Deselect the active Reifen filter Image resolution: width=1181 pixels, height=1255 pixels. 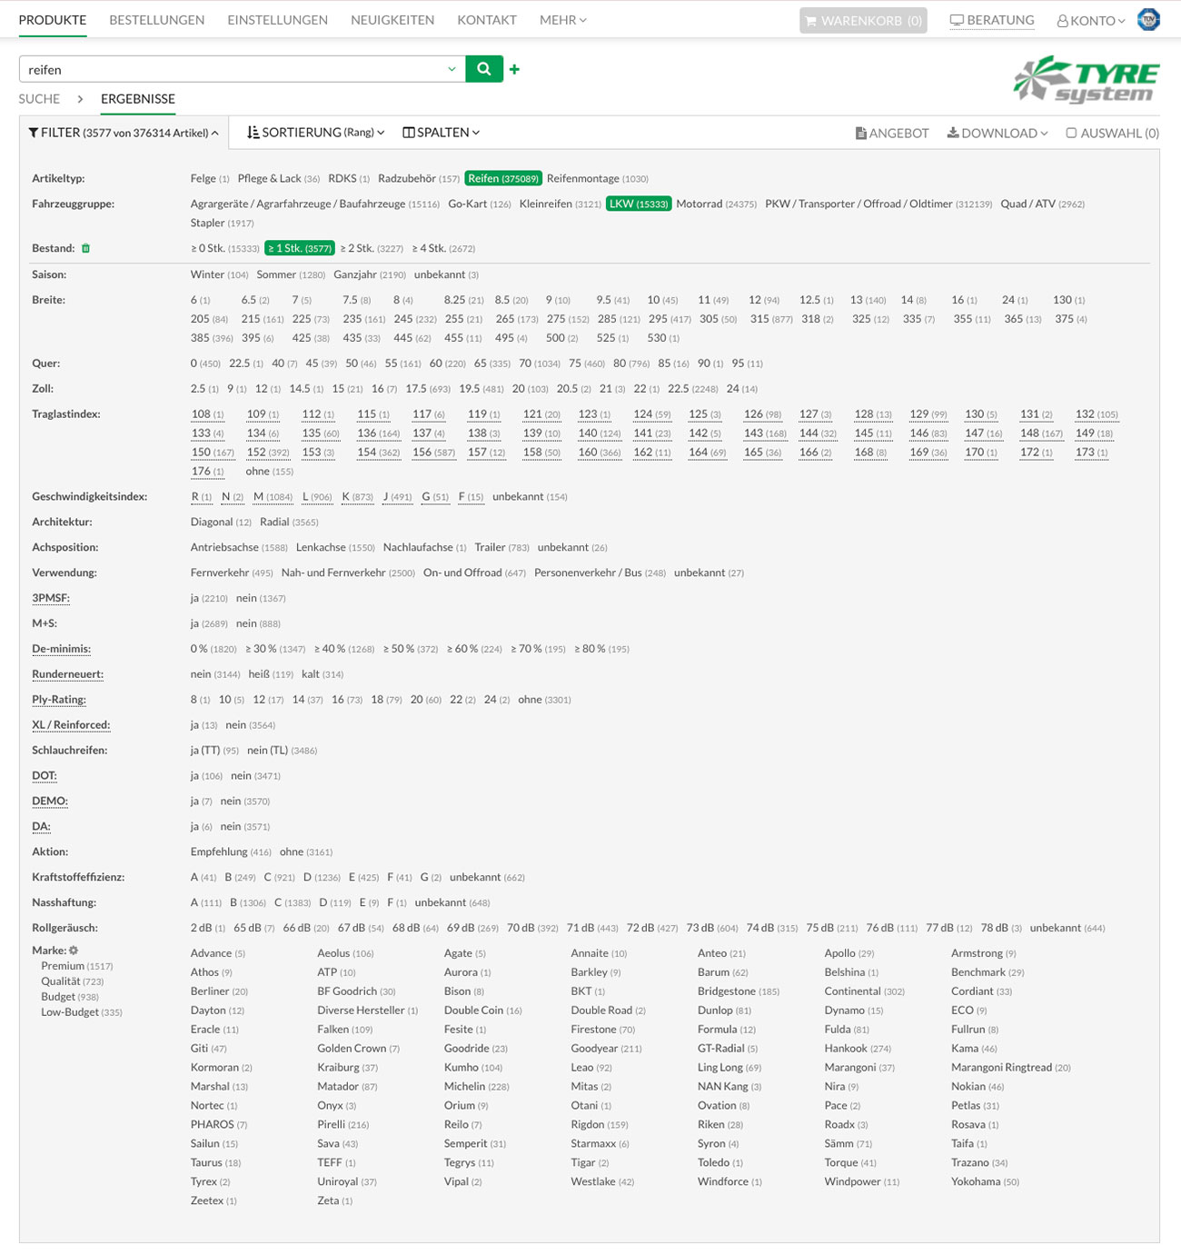click(503, 178)
